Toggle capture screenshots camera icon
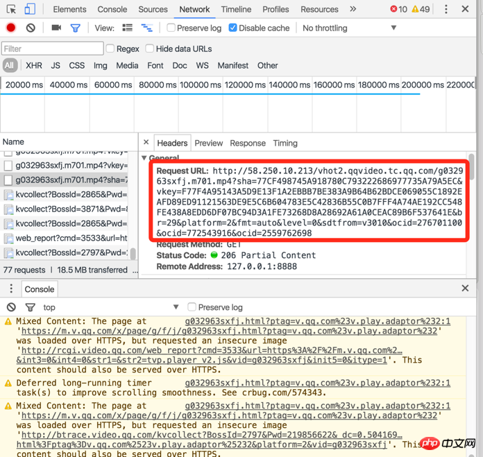Screen dimensions: 483x457 [x=56, y=28]
